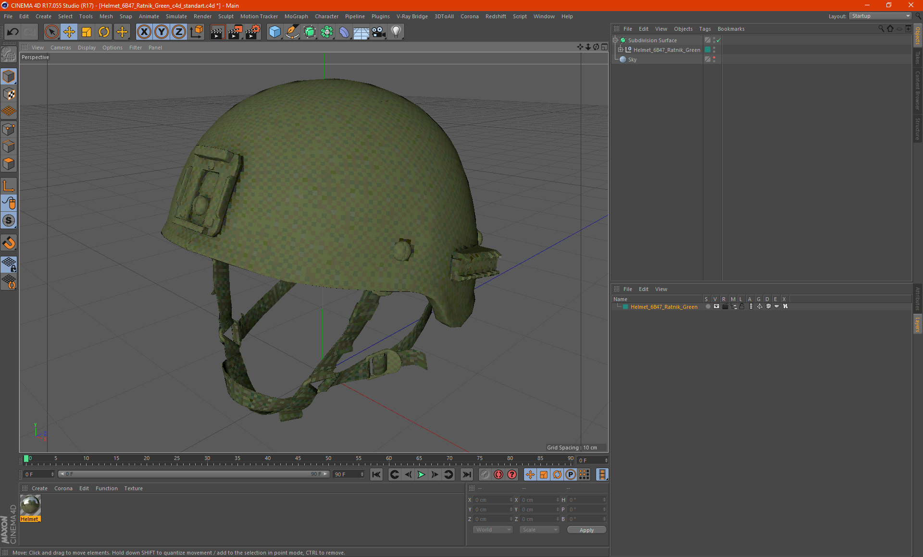The height and width of the screenshot is (557, 923).
Task: Switch to Edges mode
Action: point(9,146)
